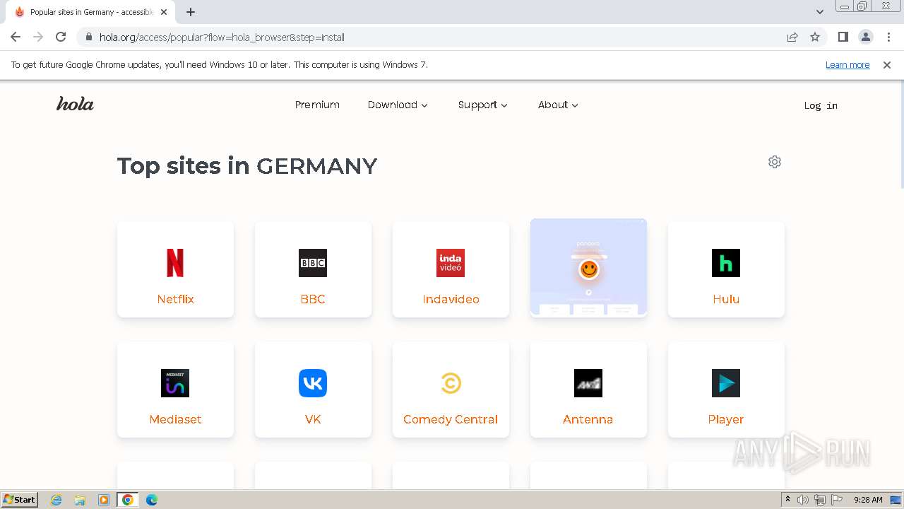Open the Chrome profile avatar

[865, 37]
